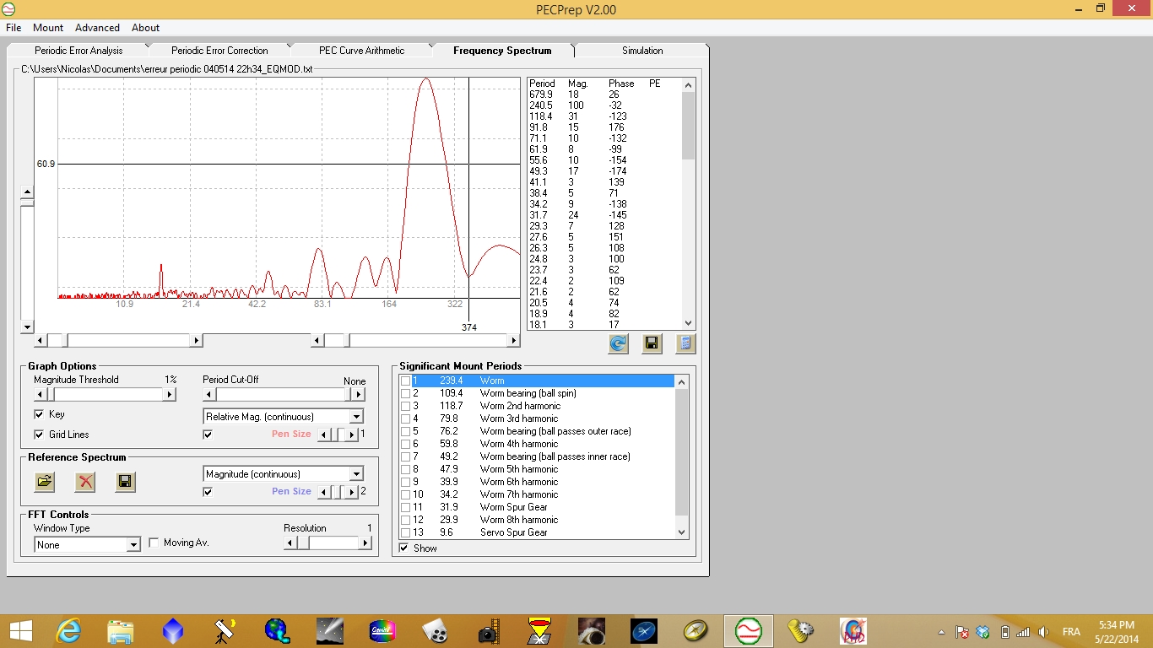The width and height of the screenshot is (1153, 648).
Task: Click the PECPrep title bar application icon
Action: click(10, 9)
